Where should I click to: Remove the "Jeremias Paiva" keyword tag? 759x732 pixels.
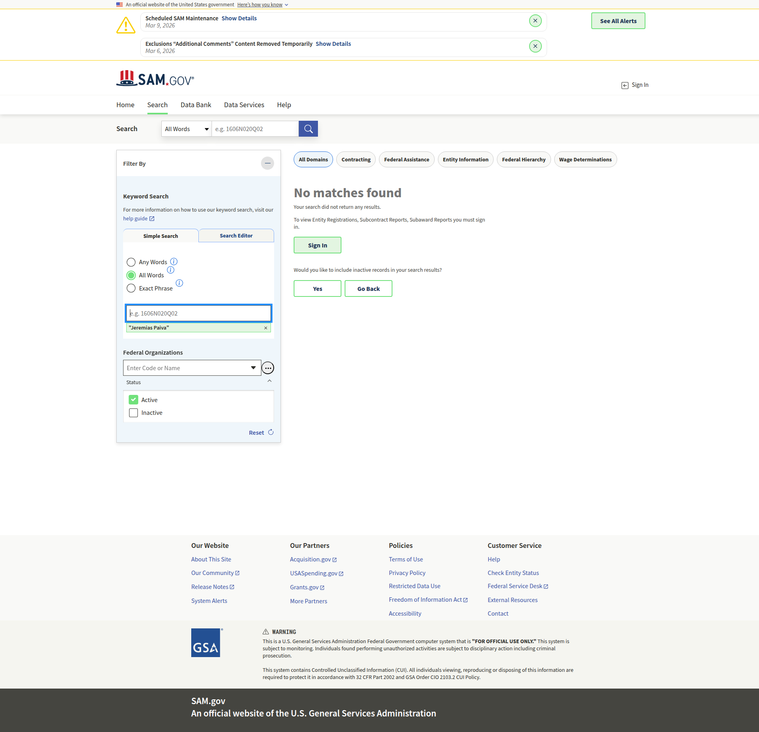[266, 328]
